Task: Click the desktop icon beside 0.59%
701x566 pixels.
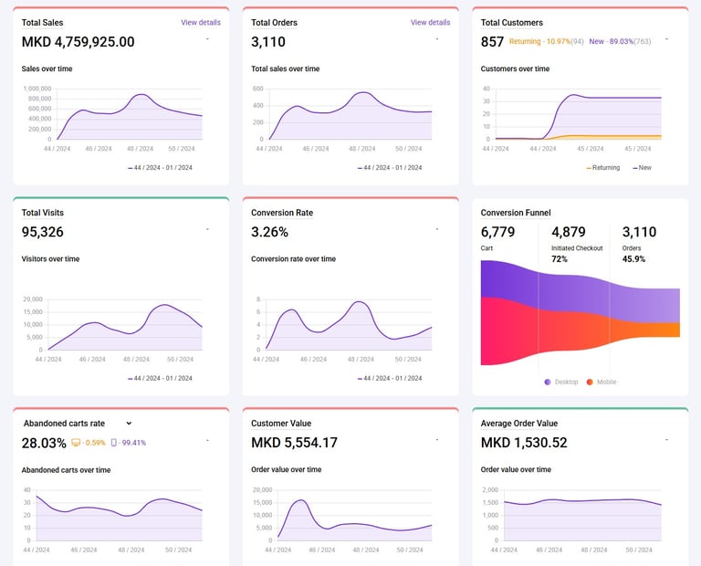Action: (x=76, y=443)
